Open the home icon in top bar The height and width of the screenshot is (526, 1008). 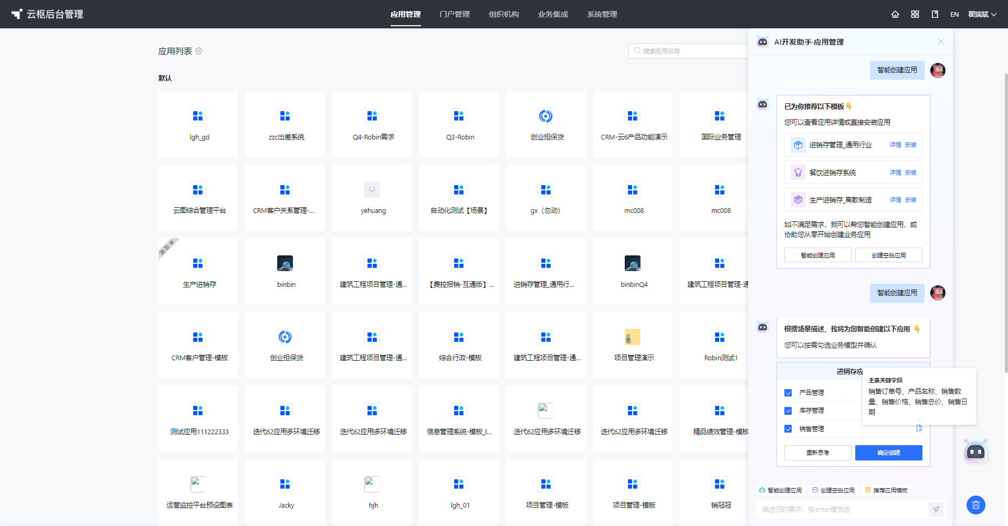coord(895,14)
